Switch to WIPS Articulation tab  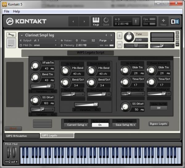point(22,136)
